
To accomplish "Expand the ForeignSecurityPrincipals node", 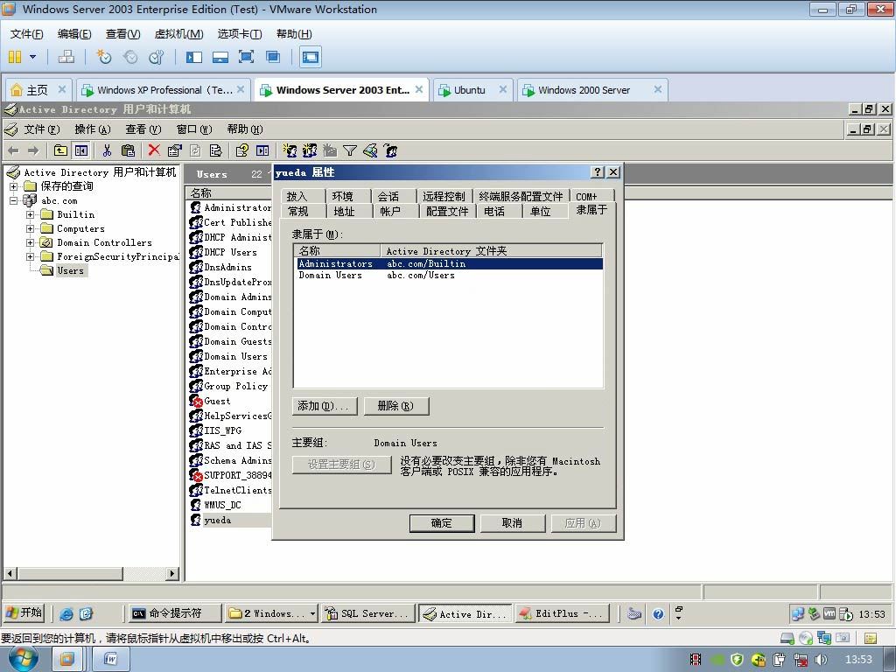I will click(x=30, y=256).
